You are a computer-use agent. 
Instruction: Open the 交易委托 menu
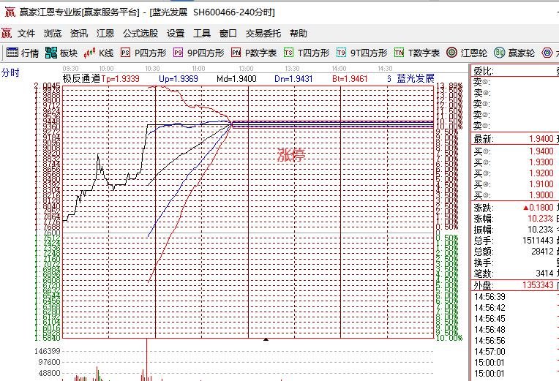coord(263,34)
